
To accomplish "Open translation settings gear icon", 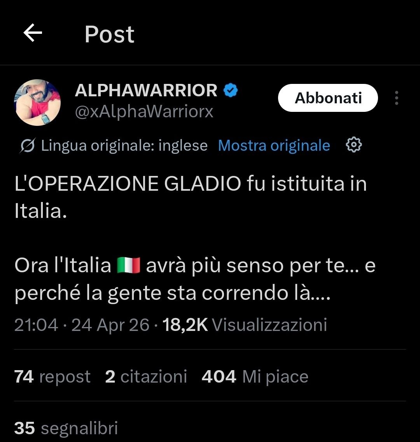I will tap(353, 145).
